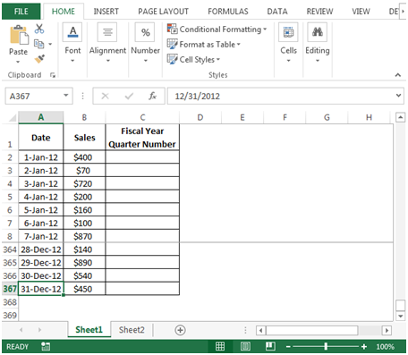408x355 pixels.
Task: Click vertical scrollbar down arrow
Action: click(400, 316)
